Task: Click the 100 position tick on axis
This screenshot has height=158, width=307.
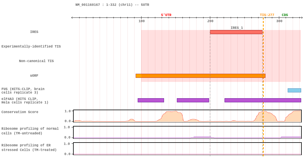Action: click(142, 21)
